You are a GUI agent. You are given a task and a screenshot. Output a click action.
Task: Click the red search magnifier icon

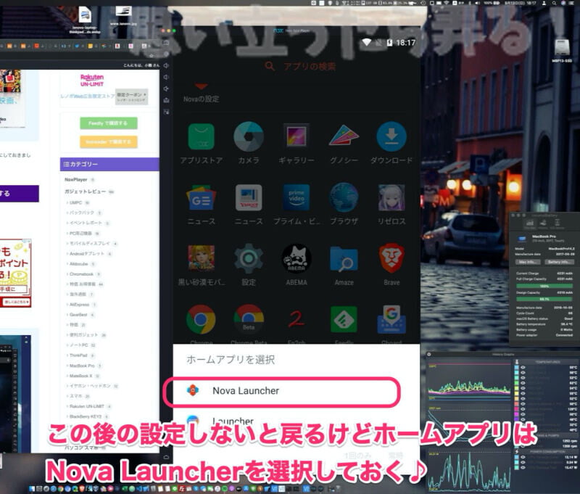click(x=270, y=67)
